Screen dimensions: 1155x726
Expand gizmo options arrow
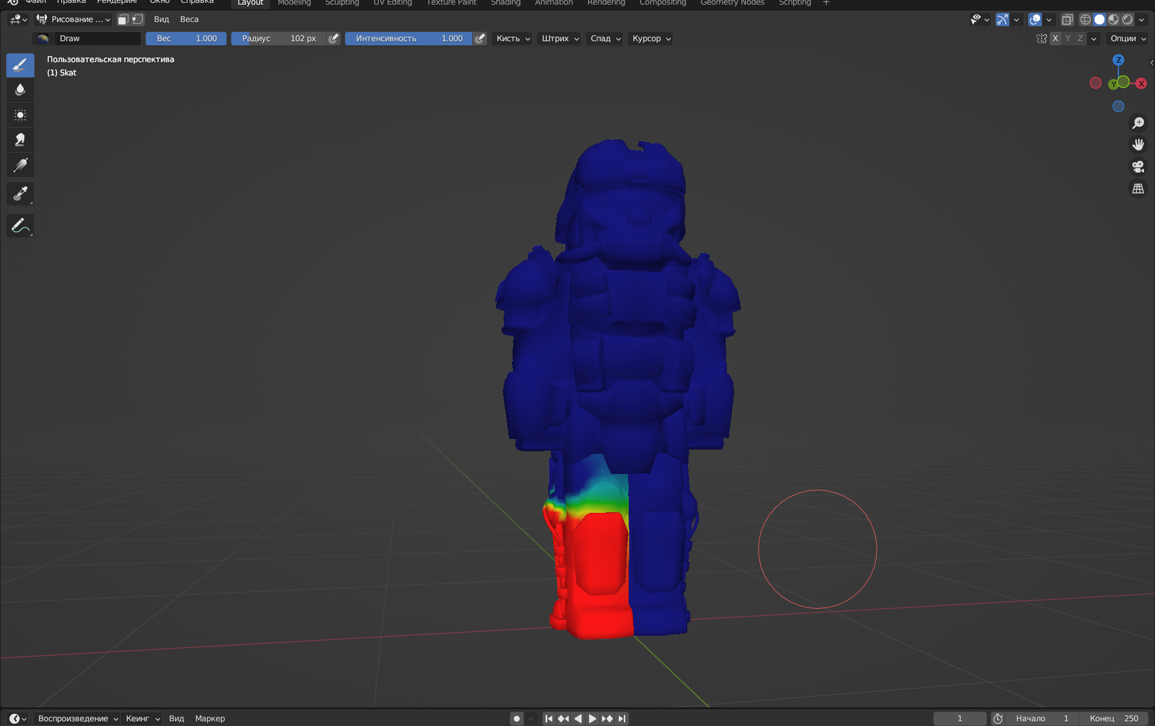[1016, 19]
